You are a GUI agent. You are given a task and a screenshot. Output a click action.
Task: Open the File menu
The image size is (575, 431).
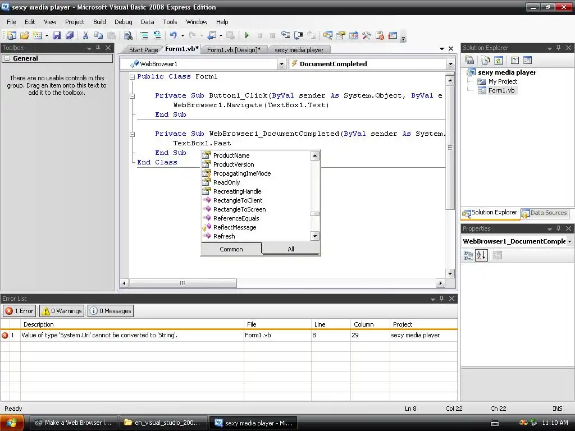click(11, 22)
